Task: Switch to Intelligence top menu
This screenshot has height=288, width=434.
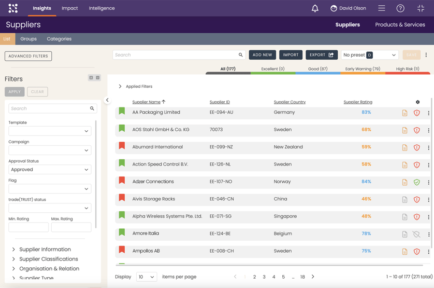Action: (x=102, y=8)
